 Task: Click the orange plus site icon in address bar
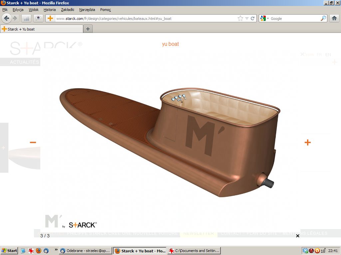click(x=50, y=19)
